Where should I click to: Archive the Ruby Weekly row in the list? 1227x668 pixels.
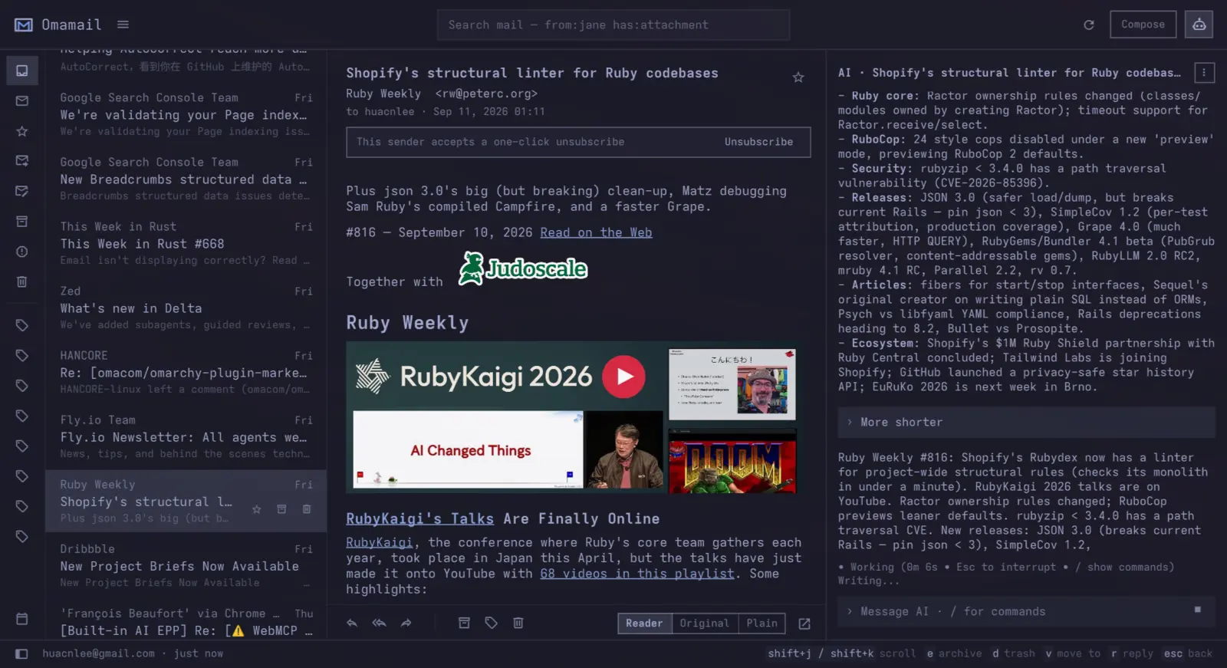281,509
